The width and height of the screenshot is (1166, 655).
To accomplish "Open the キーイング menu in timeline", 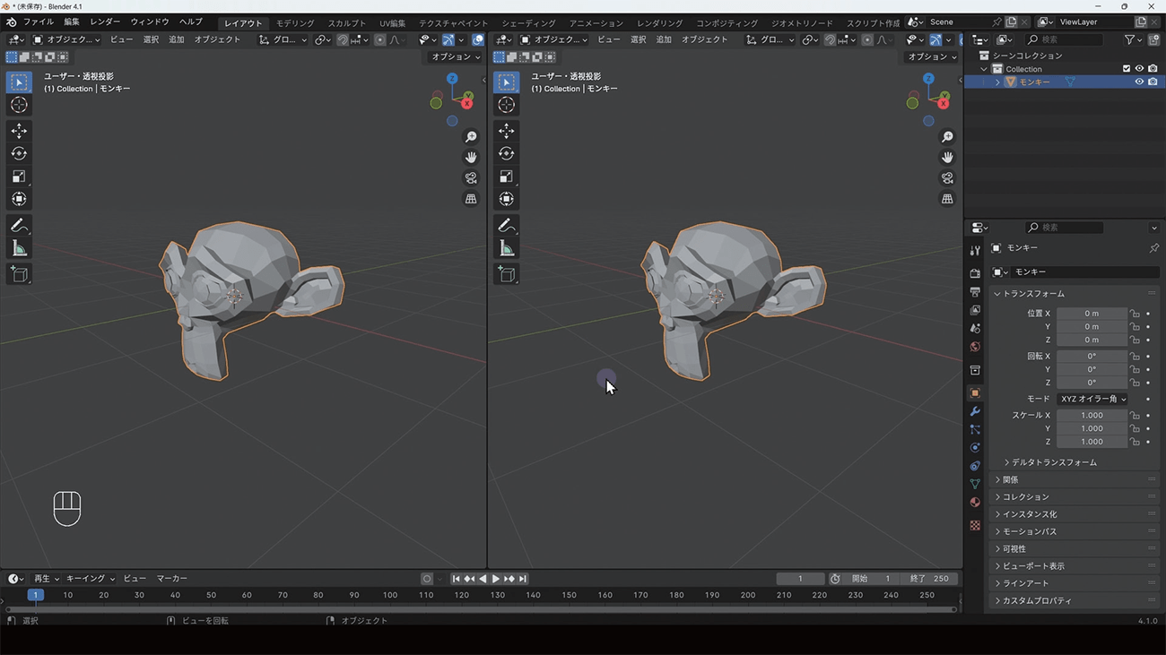I will pos(91,579).
